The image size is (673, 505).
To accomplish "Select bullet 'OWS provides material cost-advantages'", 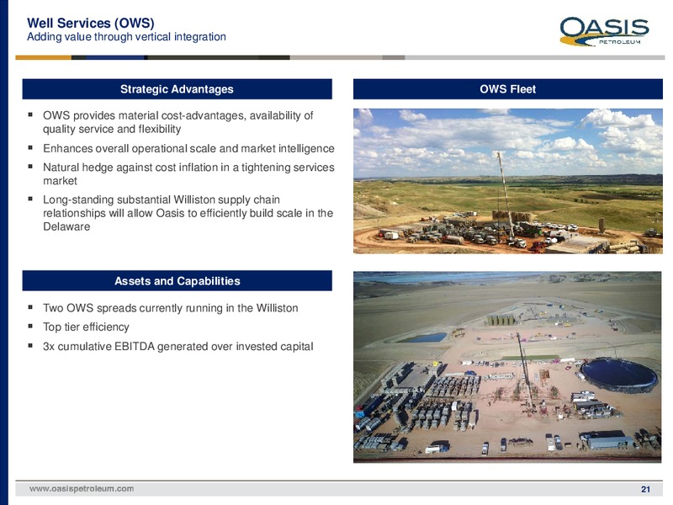I will (178, 122).
